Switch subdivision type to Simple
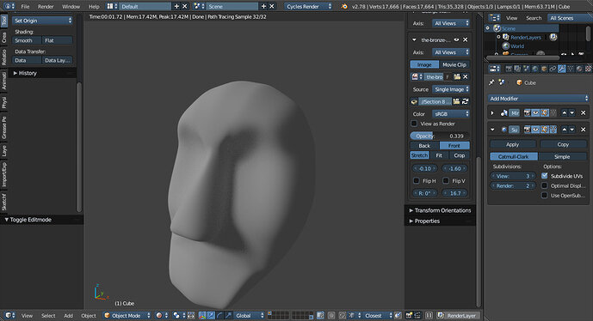Viewport: 593px width, 321px height. (562, 156)
